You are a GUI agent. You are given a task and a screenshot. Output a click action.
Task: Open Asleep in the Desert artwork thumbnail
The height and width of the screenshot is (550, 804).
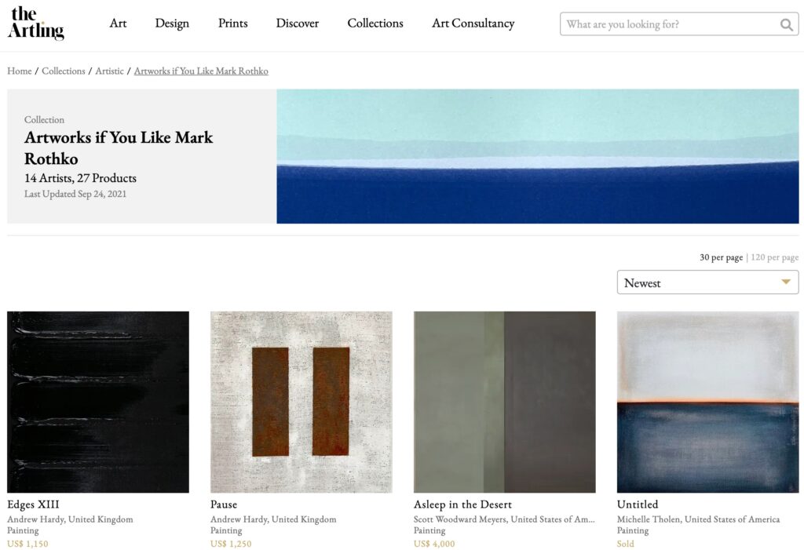505,402
